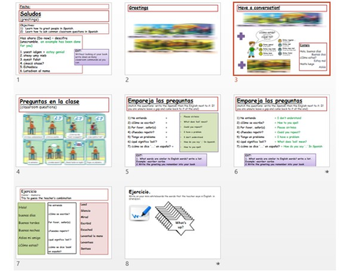Click the pink commands column on slide 7
This screenshot has width=361, height=271.
94,228
